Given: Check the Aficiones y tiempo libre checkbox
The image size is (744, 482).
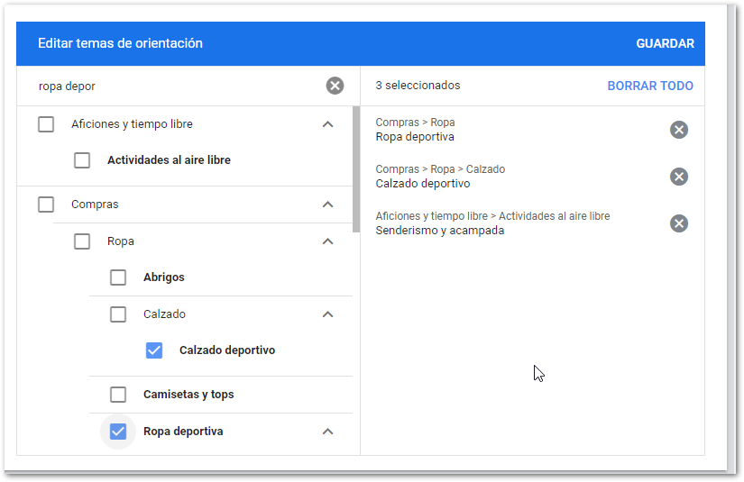Looking at the screenshot, I should click(x=46, y=124).
